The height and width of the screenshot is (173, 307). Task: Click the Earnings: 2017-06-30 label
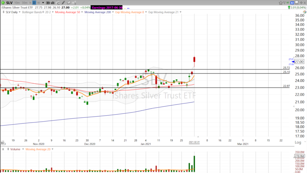tap(107, 7)
